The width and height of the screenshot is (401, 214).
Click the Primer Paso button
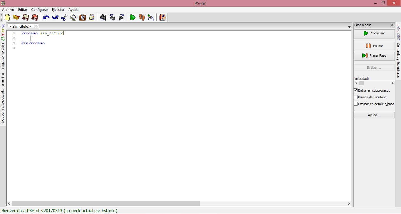(x=374, y=55)
